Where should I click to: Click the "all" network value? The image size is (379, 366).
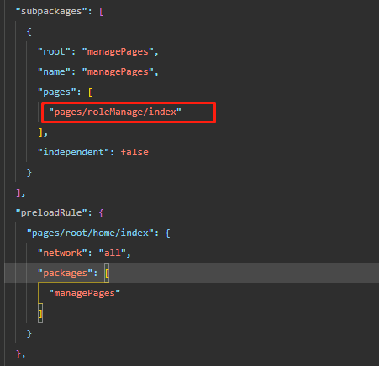click(x=112, y=253)
